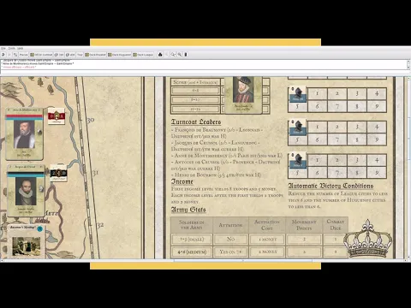Image resolution: width=411 pixels, height=308 pixels.
Task: Click the chat log vertical scrollbar
Action: click(408, 64)
